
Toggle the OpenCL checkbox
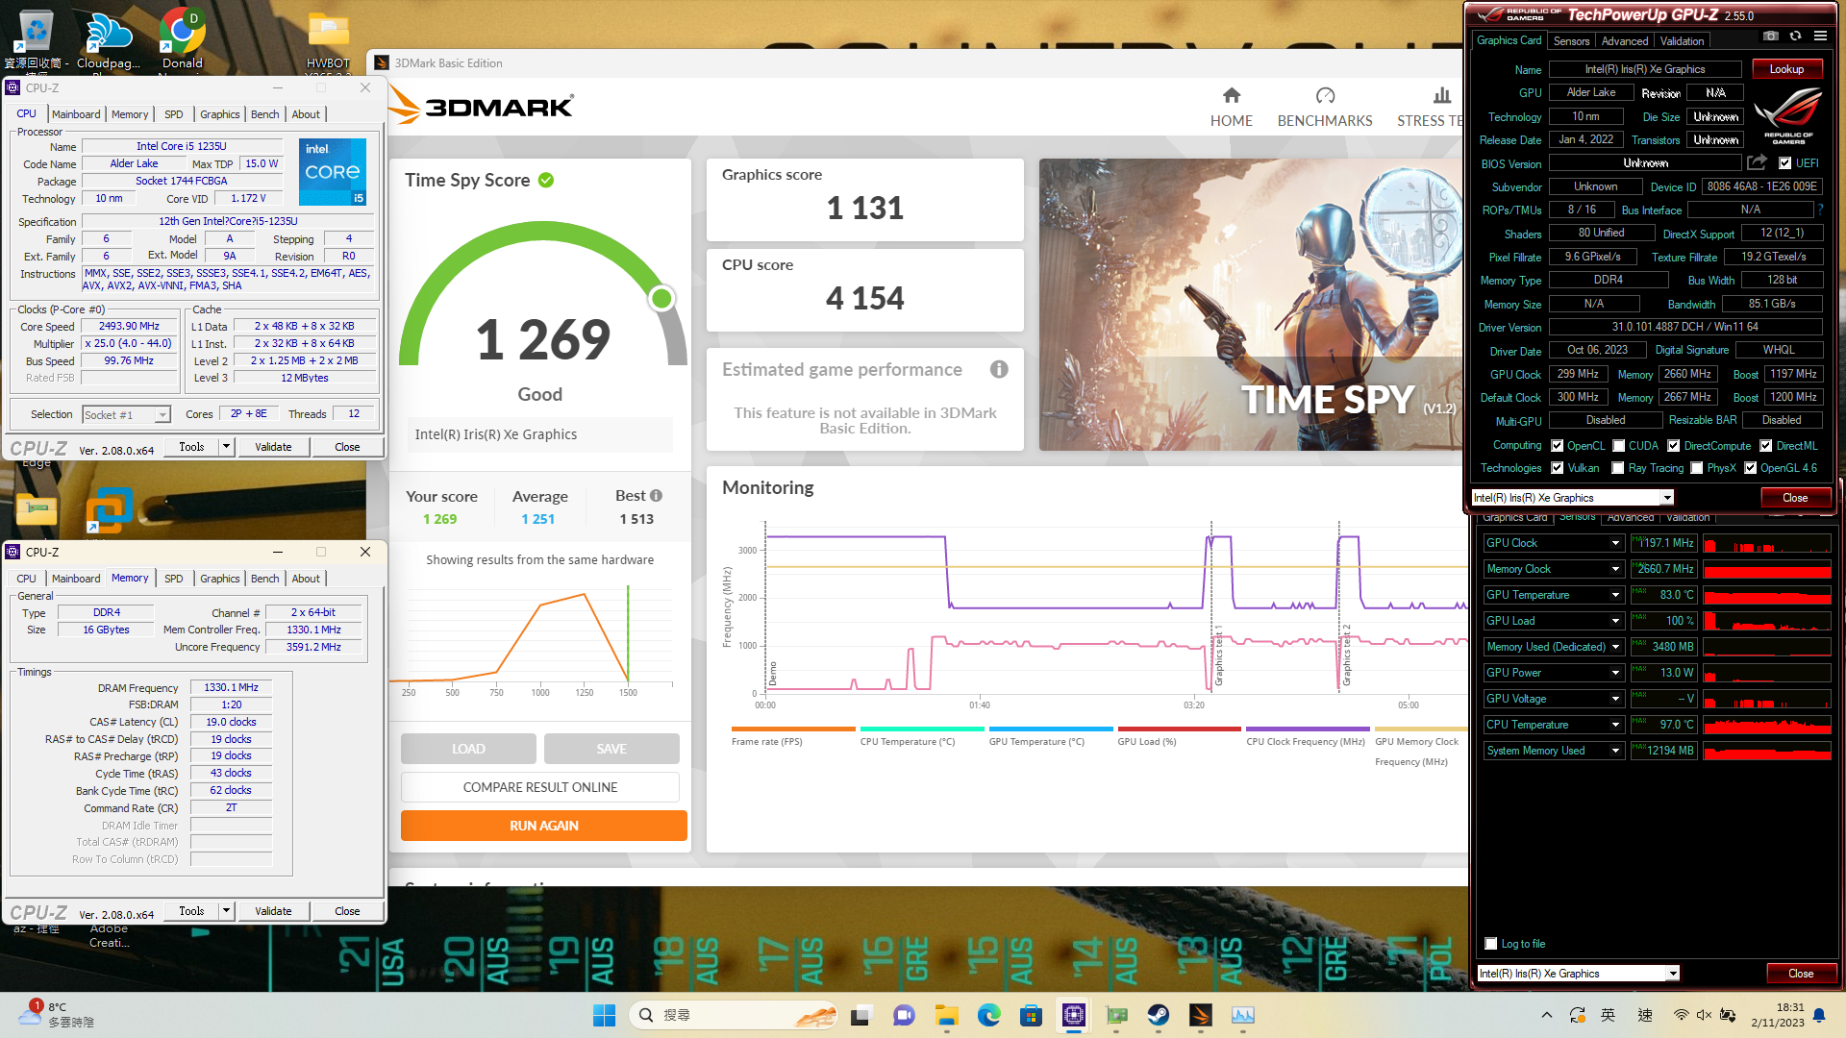(1557, 446)
